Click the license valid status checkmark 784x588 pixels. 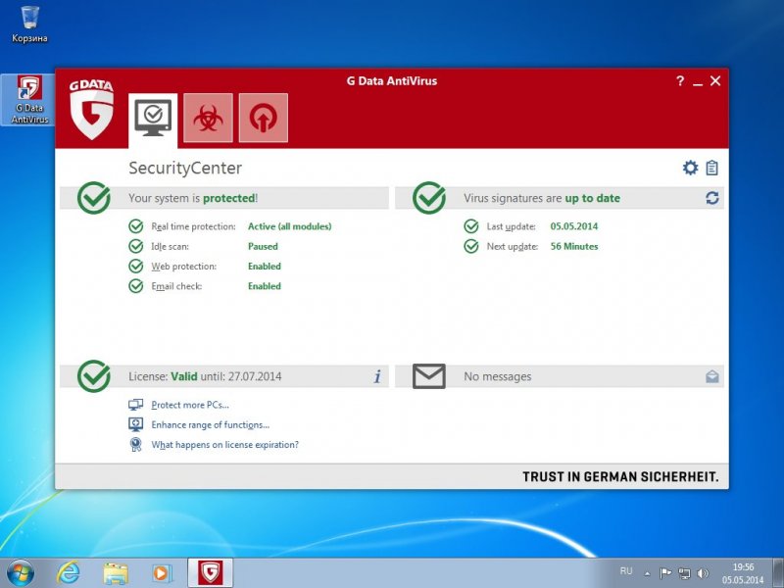coord(94,376)
